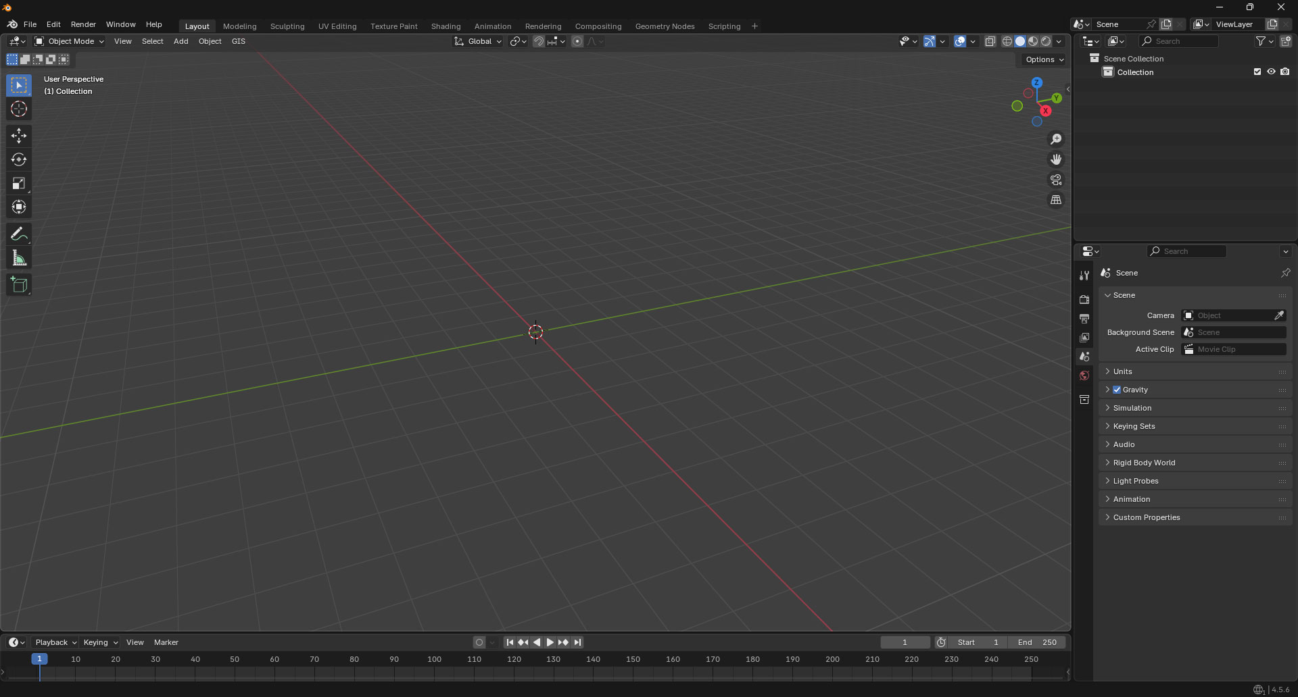Open the Collection properties tab

click(x=1084, y=399)
